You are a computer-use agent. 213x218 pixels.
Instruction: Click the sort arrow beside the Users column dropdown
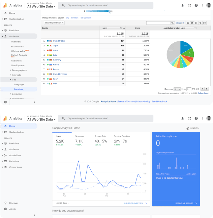124,28
